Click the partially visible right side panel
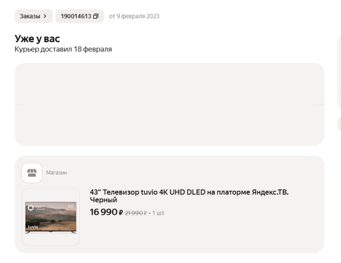341x263 pixels. click(x=339, y=72)
